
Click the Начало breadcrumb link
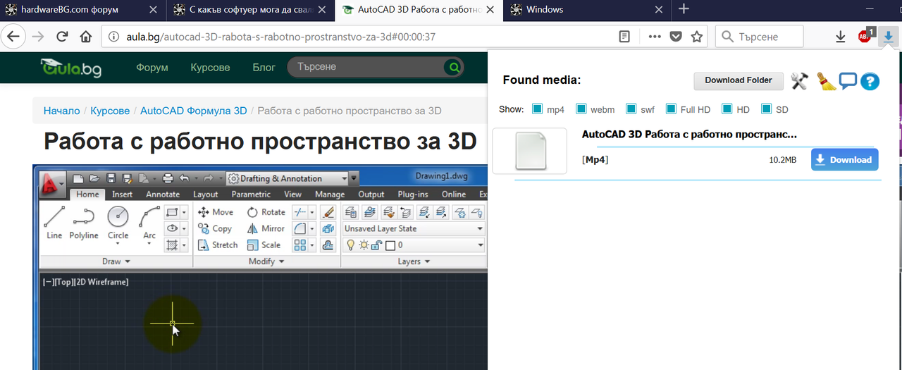point(61,111)
